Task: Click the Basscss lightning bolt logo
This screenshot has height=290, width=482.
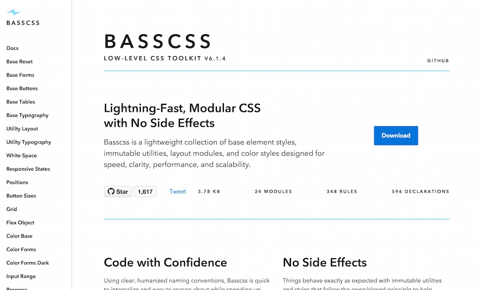Action: (14, 12)
